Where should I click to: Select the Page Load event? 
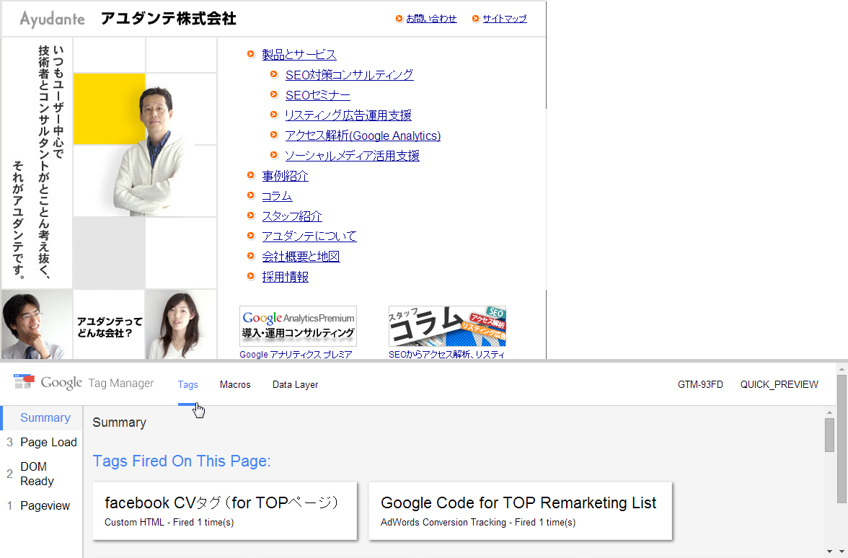point(42,443)
